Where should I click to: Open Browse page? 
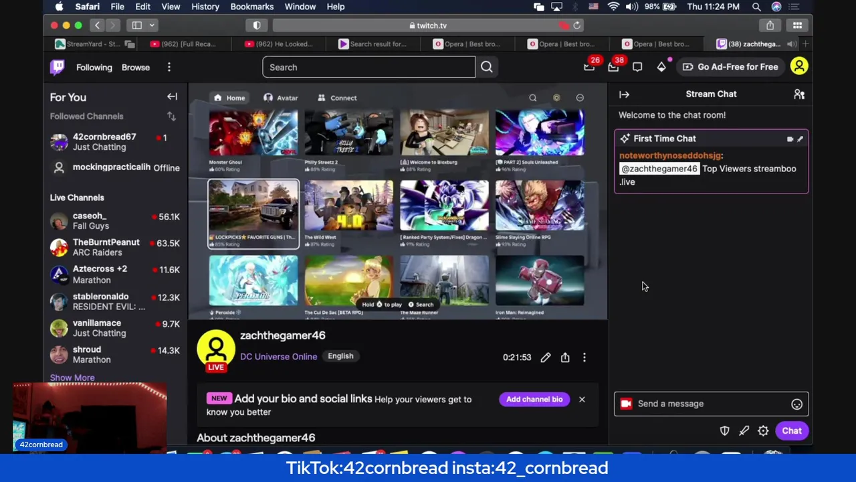tap(136, 67)
